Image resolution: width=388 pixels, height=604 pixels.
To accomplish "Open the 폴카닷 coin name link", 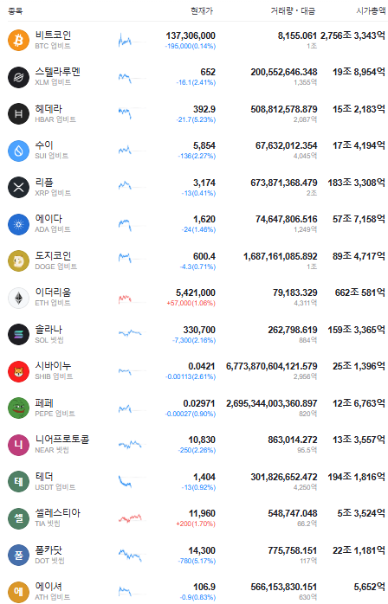I will point(48,550).
